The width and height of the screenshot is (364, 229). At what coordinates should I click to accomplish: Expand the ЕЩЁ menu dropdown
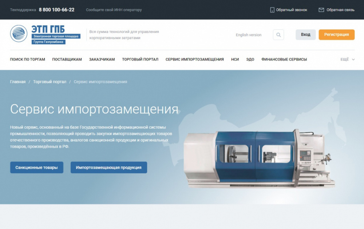click(x=347, y=59)
